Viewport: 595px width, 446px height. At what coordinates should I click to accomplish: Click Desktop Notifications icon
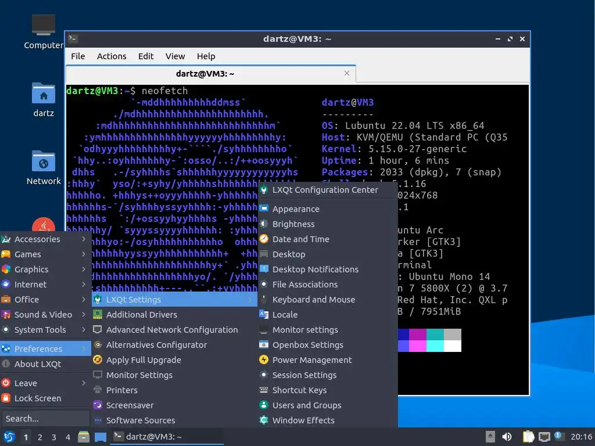[x=264, y=269]
